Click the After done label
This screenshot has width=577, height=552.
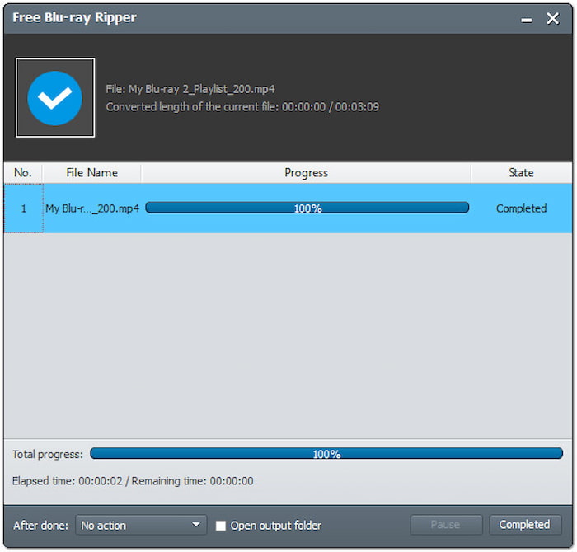click(x=41, y=525)
